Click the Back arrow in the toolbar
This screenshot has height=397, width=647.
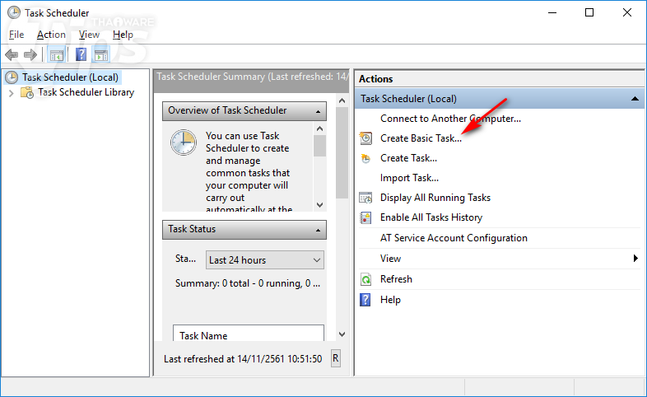pyautogui.click(x=12, y=55)
